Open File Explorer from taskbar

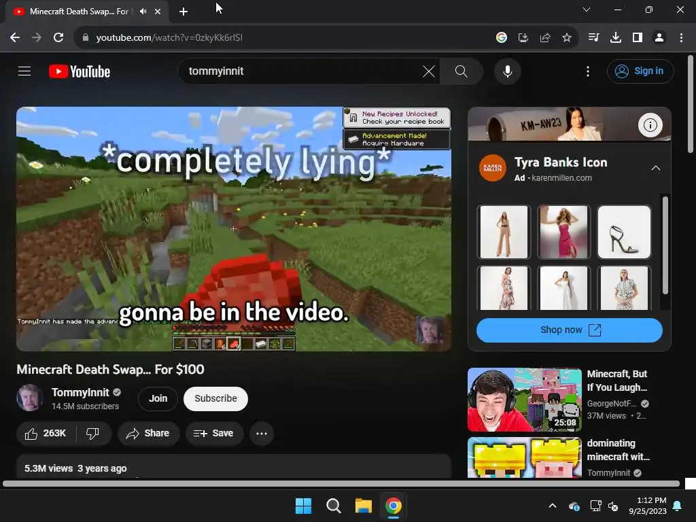[x=363, y=506]
